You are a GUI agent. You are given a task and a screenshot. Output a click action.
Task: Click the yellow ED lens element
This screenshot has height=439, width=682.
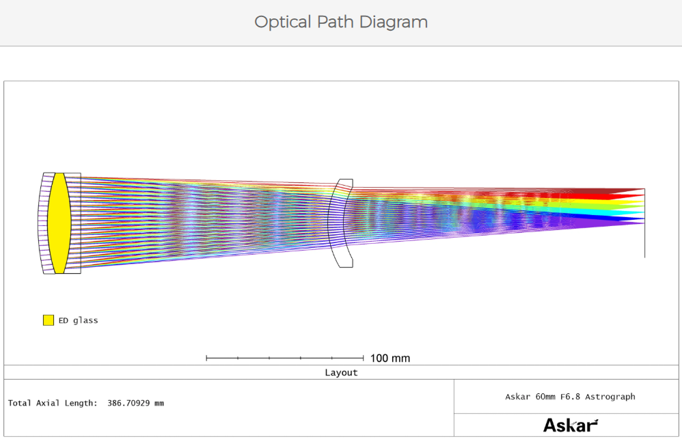pos(57,223)
